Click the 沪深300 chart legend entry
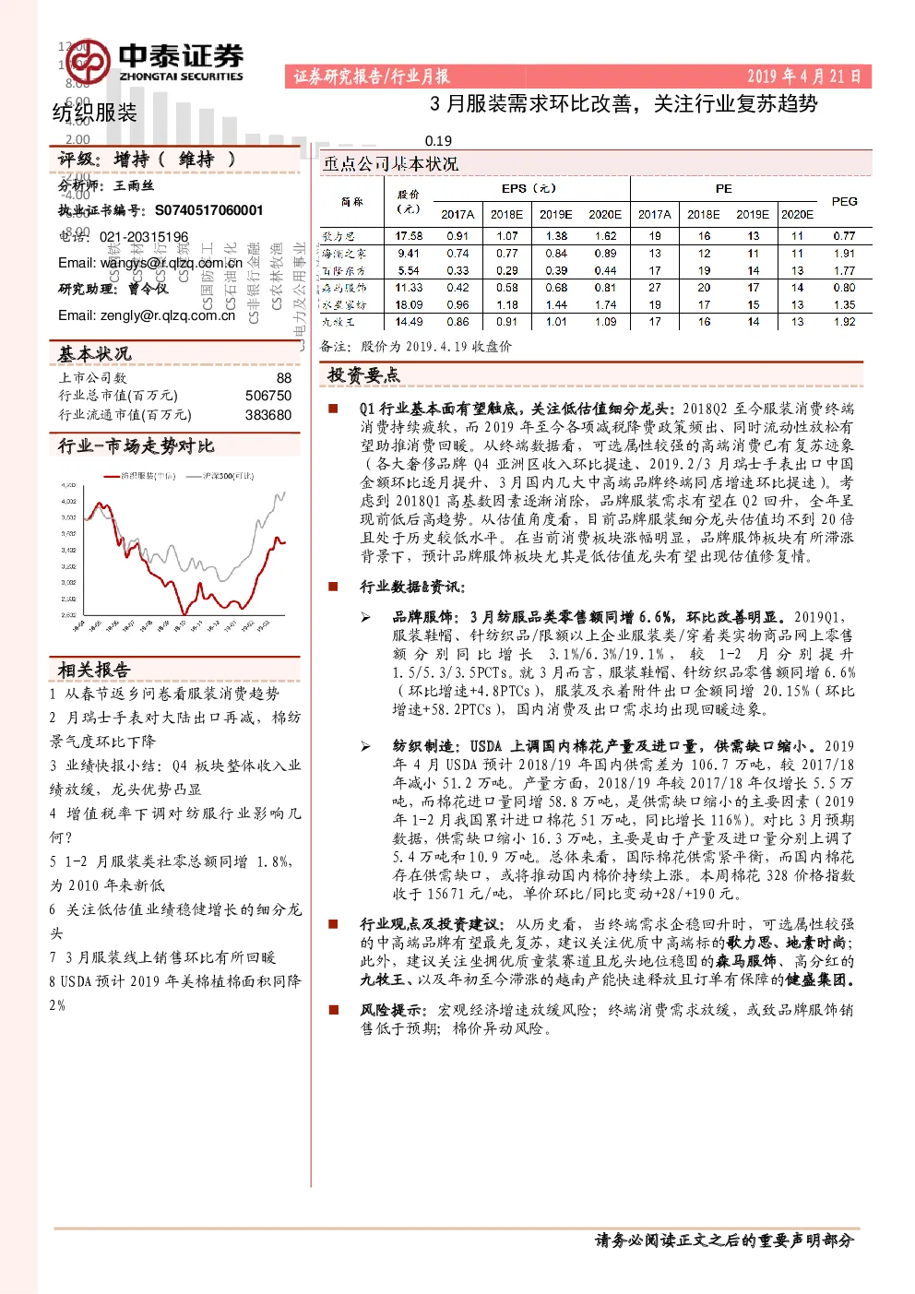This screenshot has height=1294, width=915. [220, 476]
